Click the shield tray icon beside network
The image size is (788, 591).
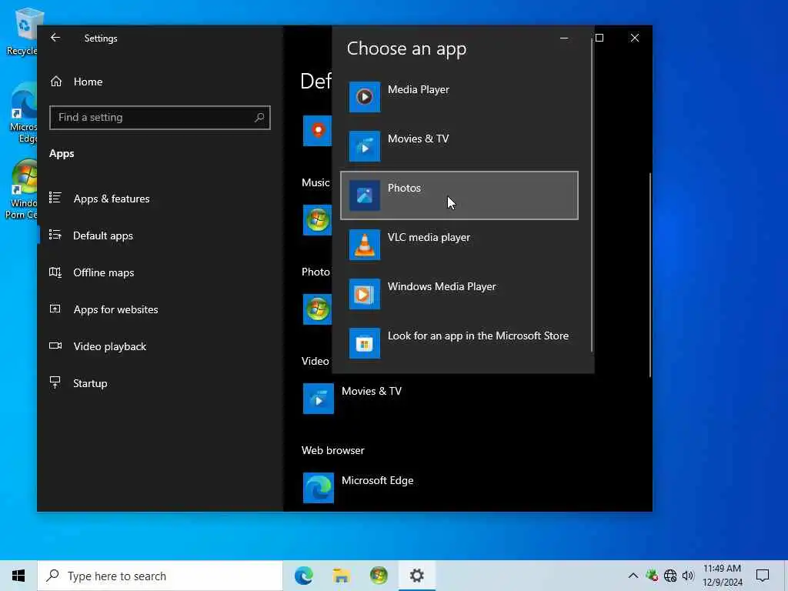[x=652, y=576]
